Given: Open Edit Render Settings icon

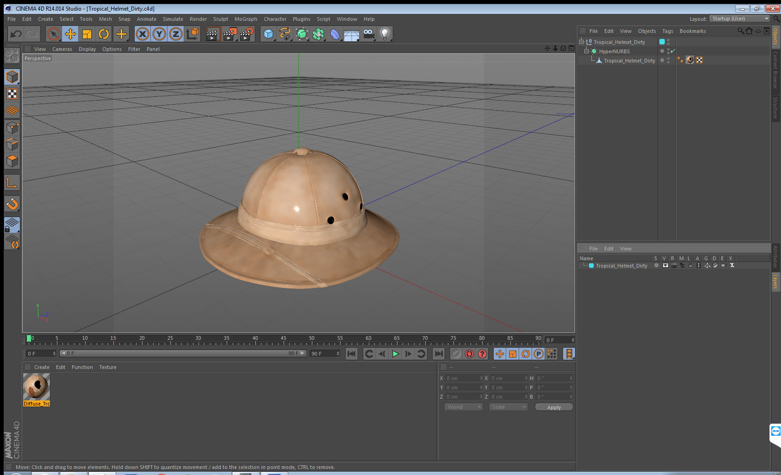Looking at the screenshot, I should coord(247,34).
